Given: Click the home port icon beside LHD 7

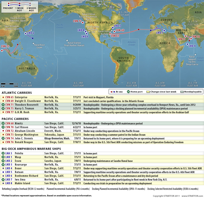Looking at the screenshot, I should click(x=3, y=180).
